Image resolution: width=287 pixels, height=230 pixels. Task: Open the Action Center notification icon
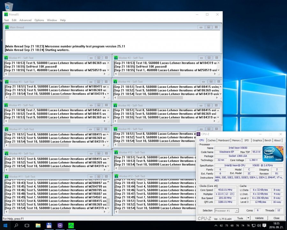[x=264, y=226]
